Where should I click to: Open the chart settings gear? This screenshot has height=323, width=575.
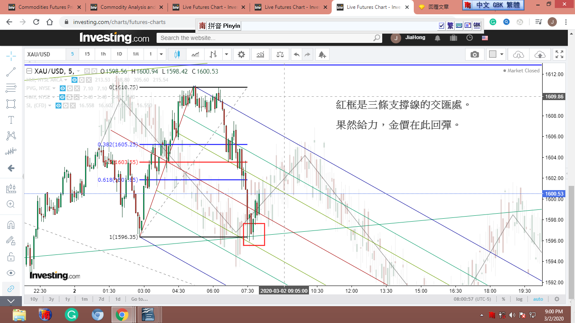pos(241,54)
